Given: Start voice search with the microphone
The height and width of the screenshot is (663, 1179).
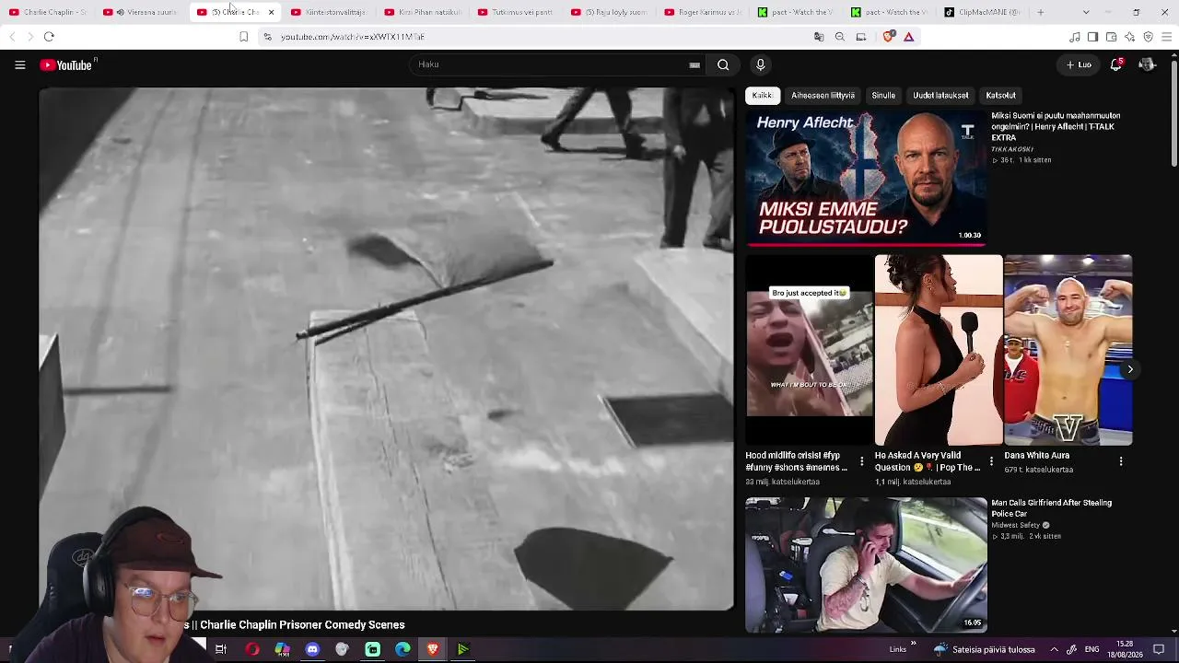Looking at the screenshot, I should 760,64.
